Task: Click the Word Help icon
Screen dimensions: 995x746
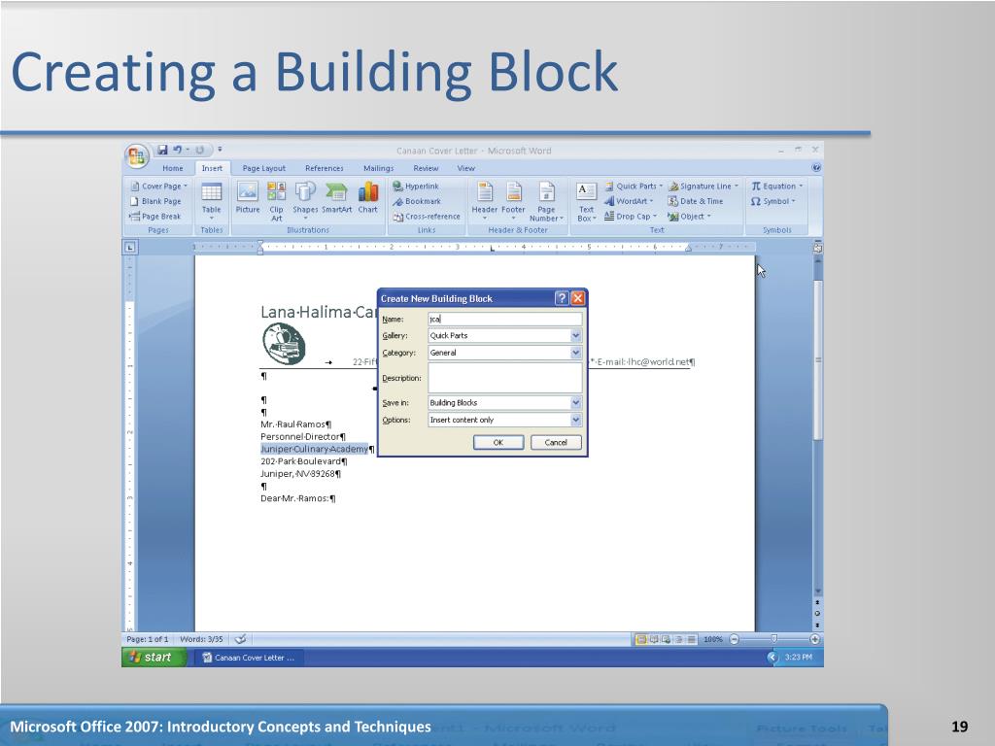Action: pos(816,167)
